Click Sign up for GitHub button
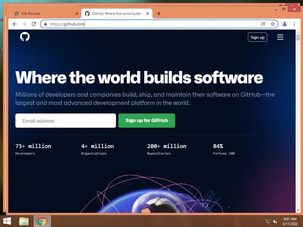303x227 pixels. point(147,121)
